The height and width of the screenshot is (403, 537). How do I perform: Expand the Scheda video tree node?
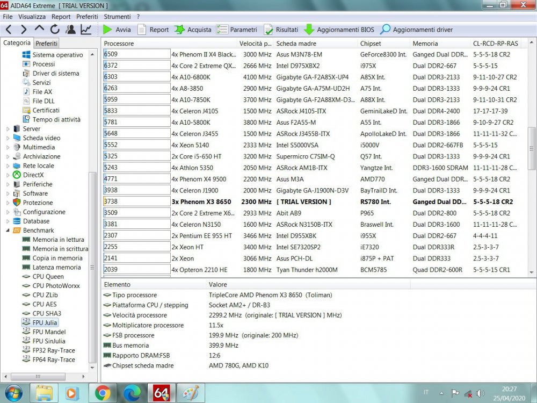pyautogui.click(x=8, y=138)
